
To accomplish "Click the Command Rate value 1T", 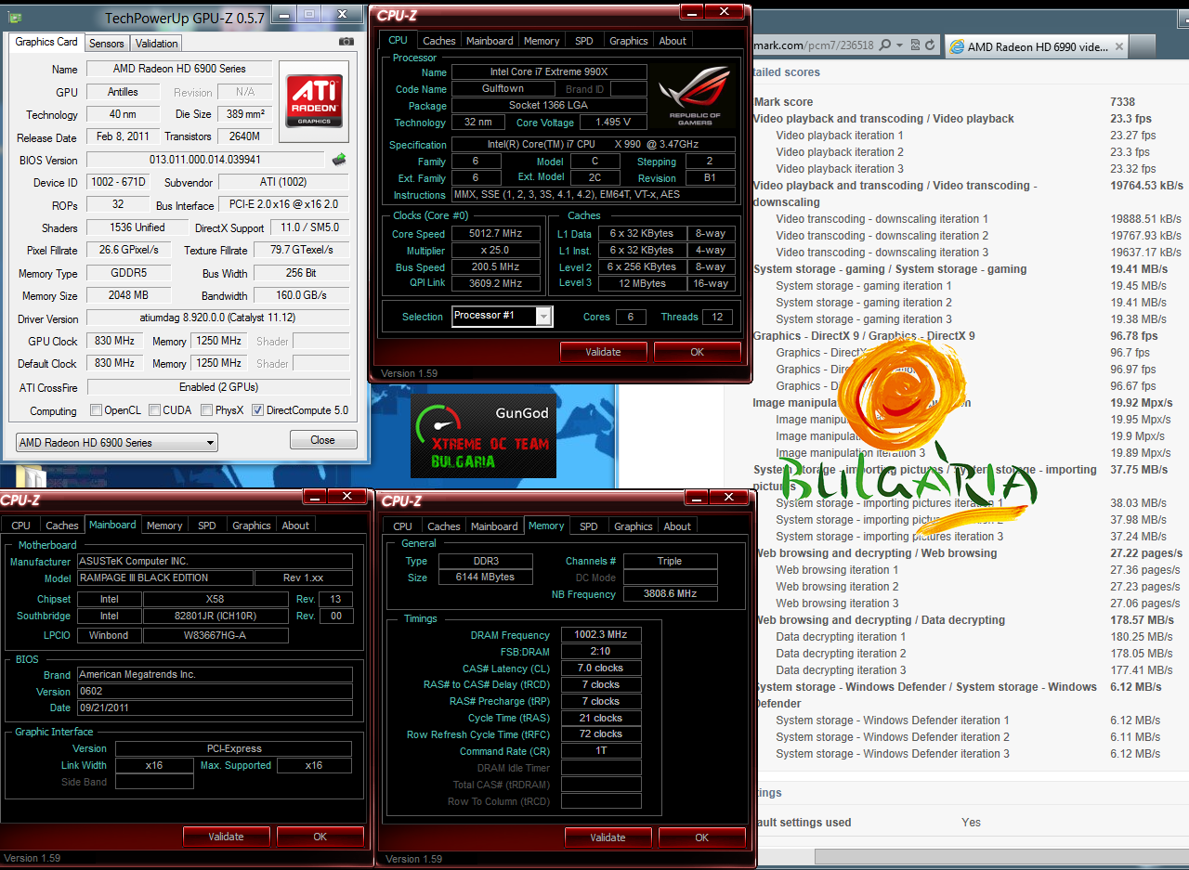I will coord(600,751).
